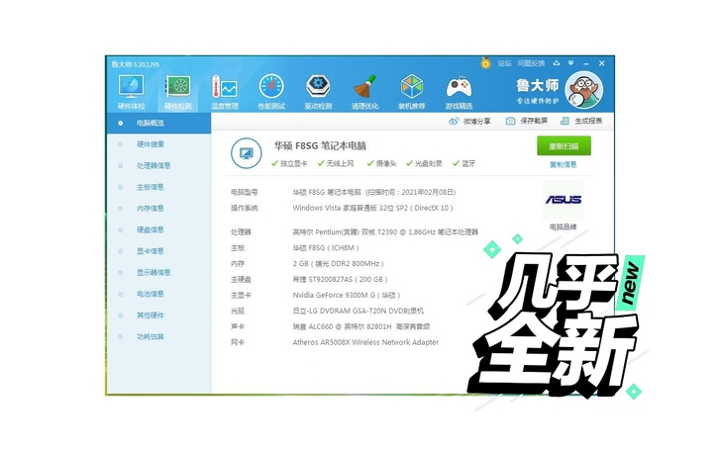Minimize the 鲁大师 window
721x450 pixels.
[586, 63]
